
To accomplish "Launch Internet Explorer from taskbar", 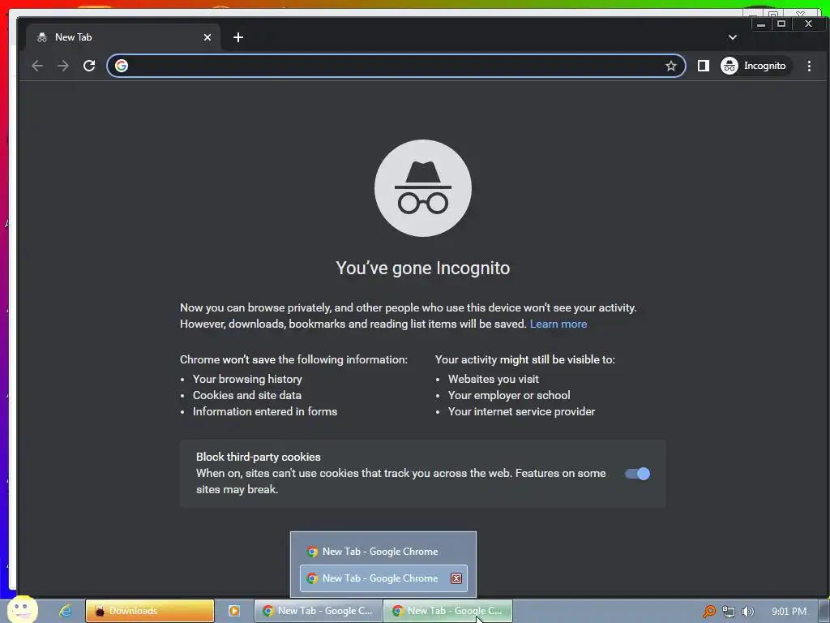I will tap(66, 611).
